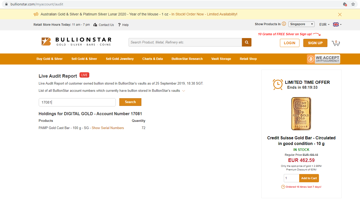This screenshot has width=360, height=200.
Task: Click the quantity value 72
Action: [x=143, y=128]
